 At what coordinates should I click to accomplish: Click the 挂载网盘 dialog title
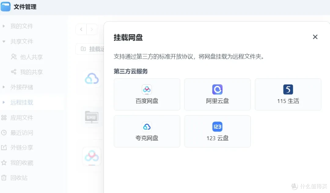click(128, 38)
